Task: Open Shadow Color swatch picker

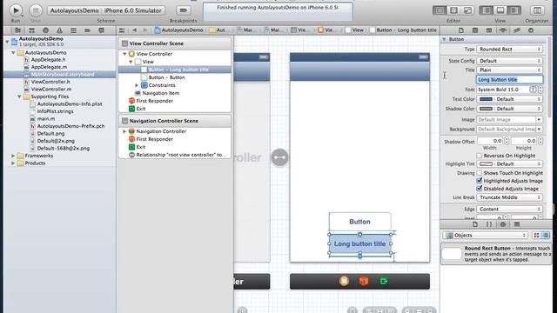Action: tap(486, 109)
